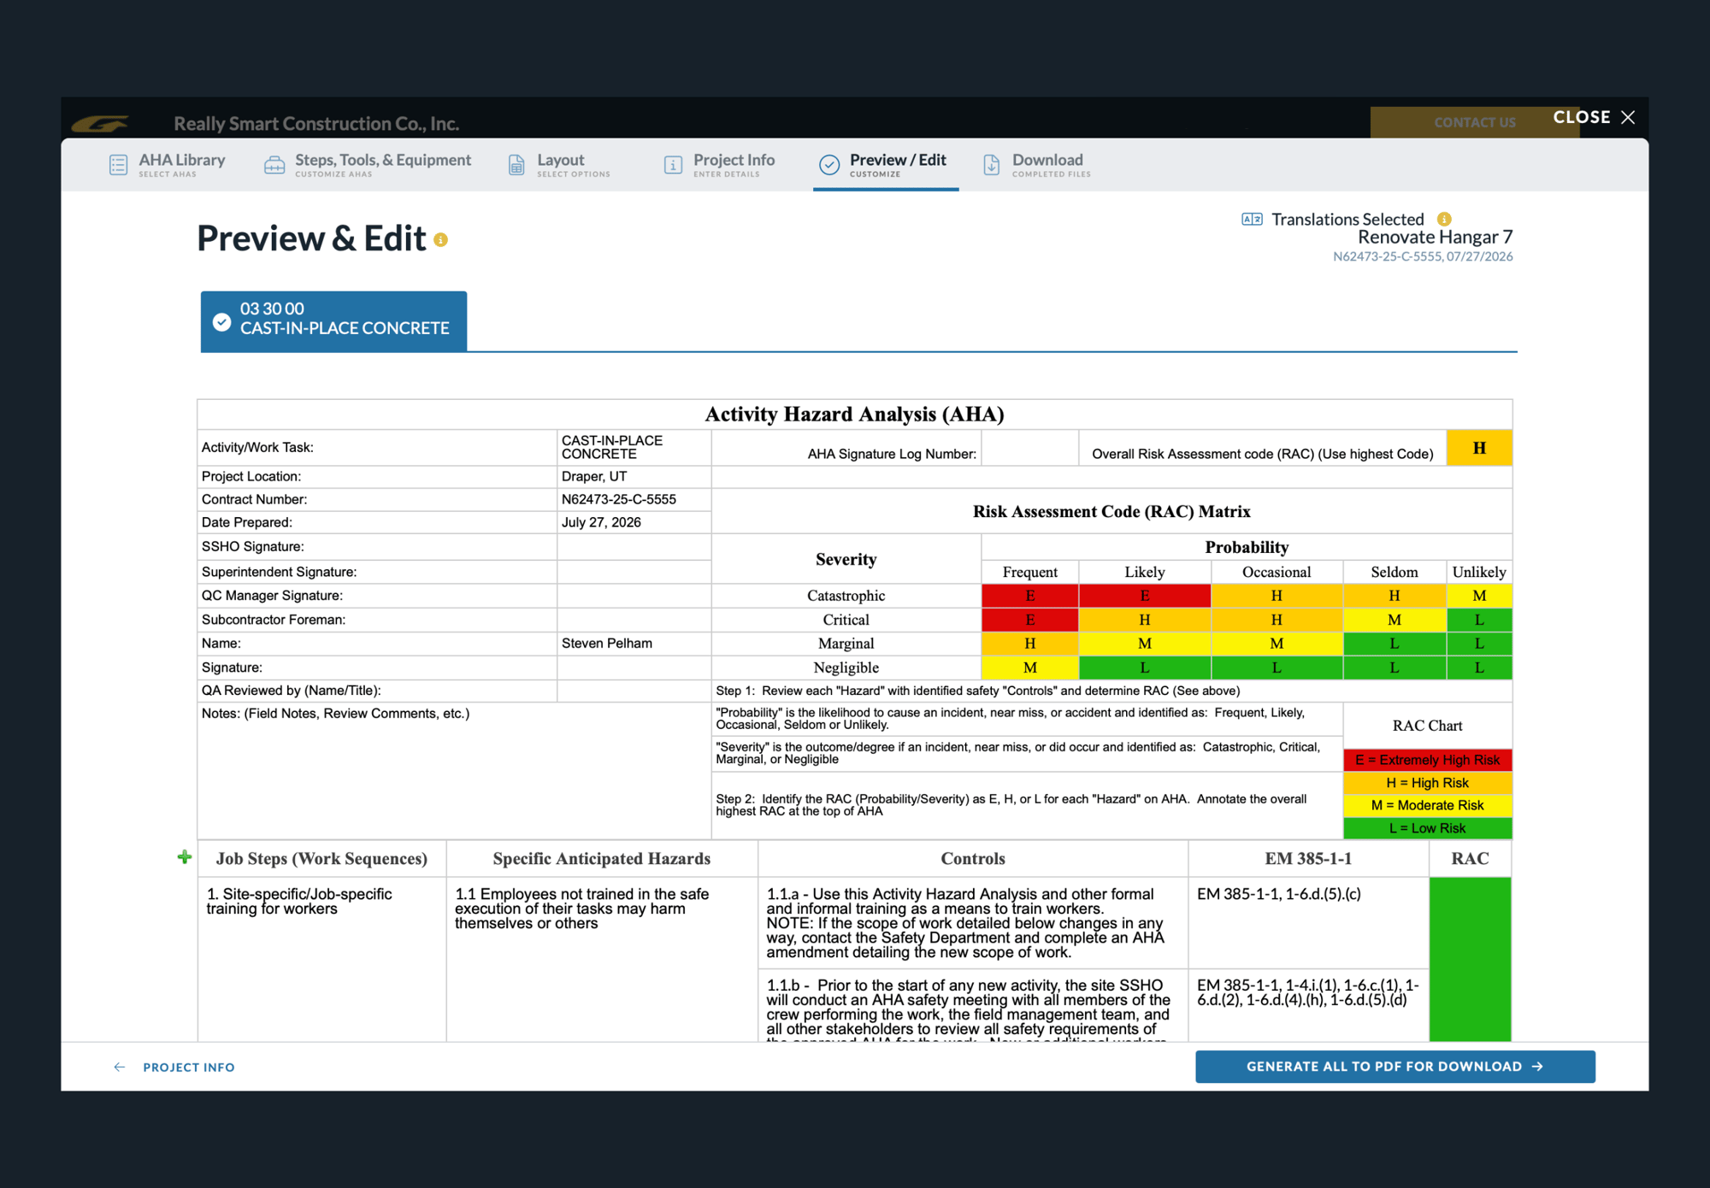The width and height of the screenshot is (1710, 1188).
Task: Click the SSHO Signature empty field
Action: click(634, 547)
